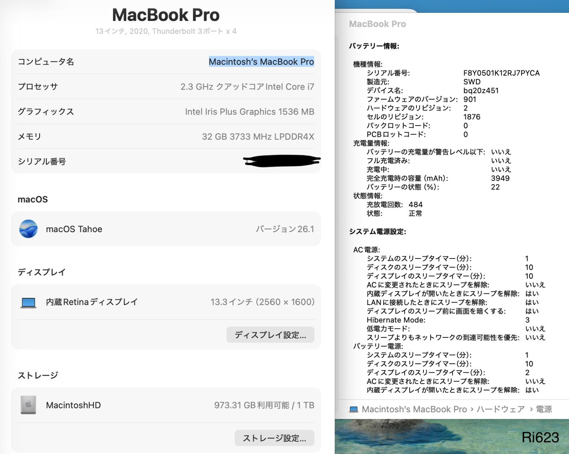
Task: Click storage value 973.31 GB 利用可能 / 1 TB
Action: [264, 405]
